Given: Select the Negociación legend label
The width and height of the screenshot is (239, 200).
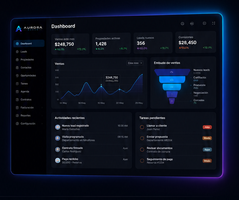Looking at the screenshot, I should pos(201,93).
